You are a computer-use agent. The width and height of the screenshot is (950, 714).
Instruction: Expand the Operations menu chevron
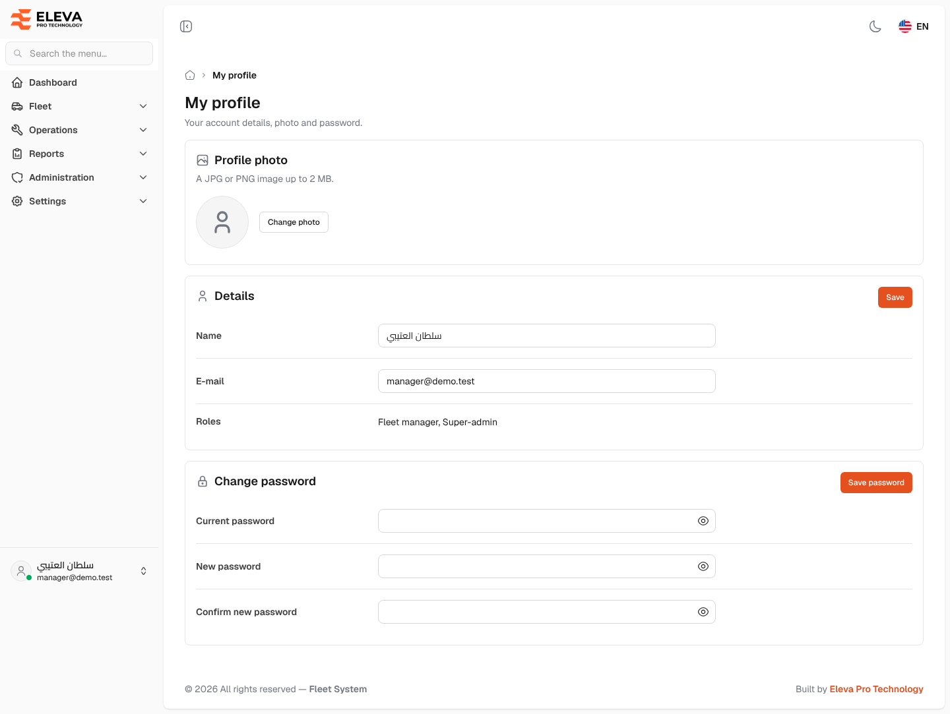pos(143,130)
